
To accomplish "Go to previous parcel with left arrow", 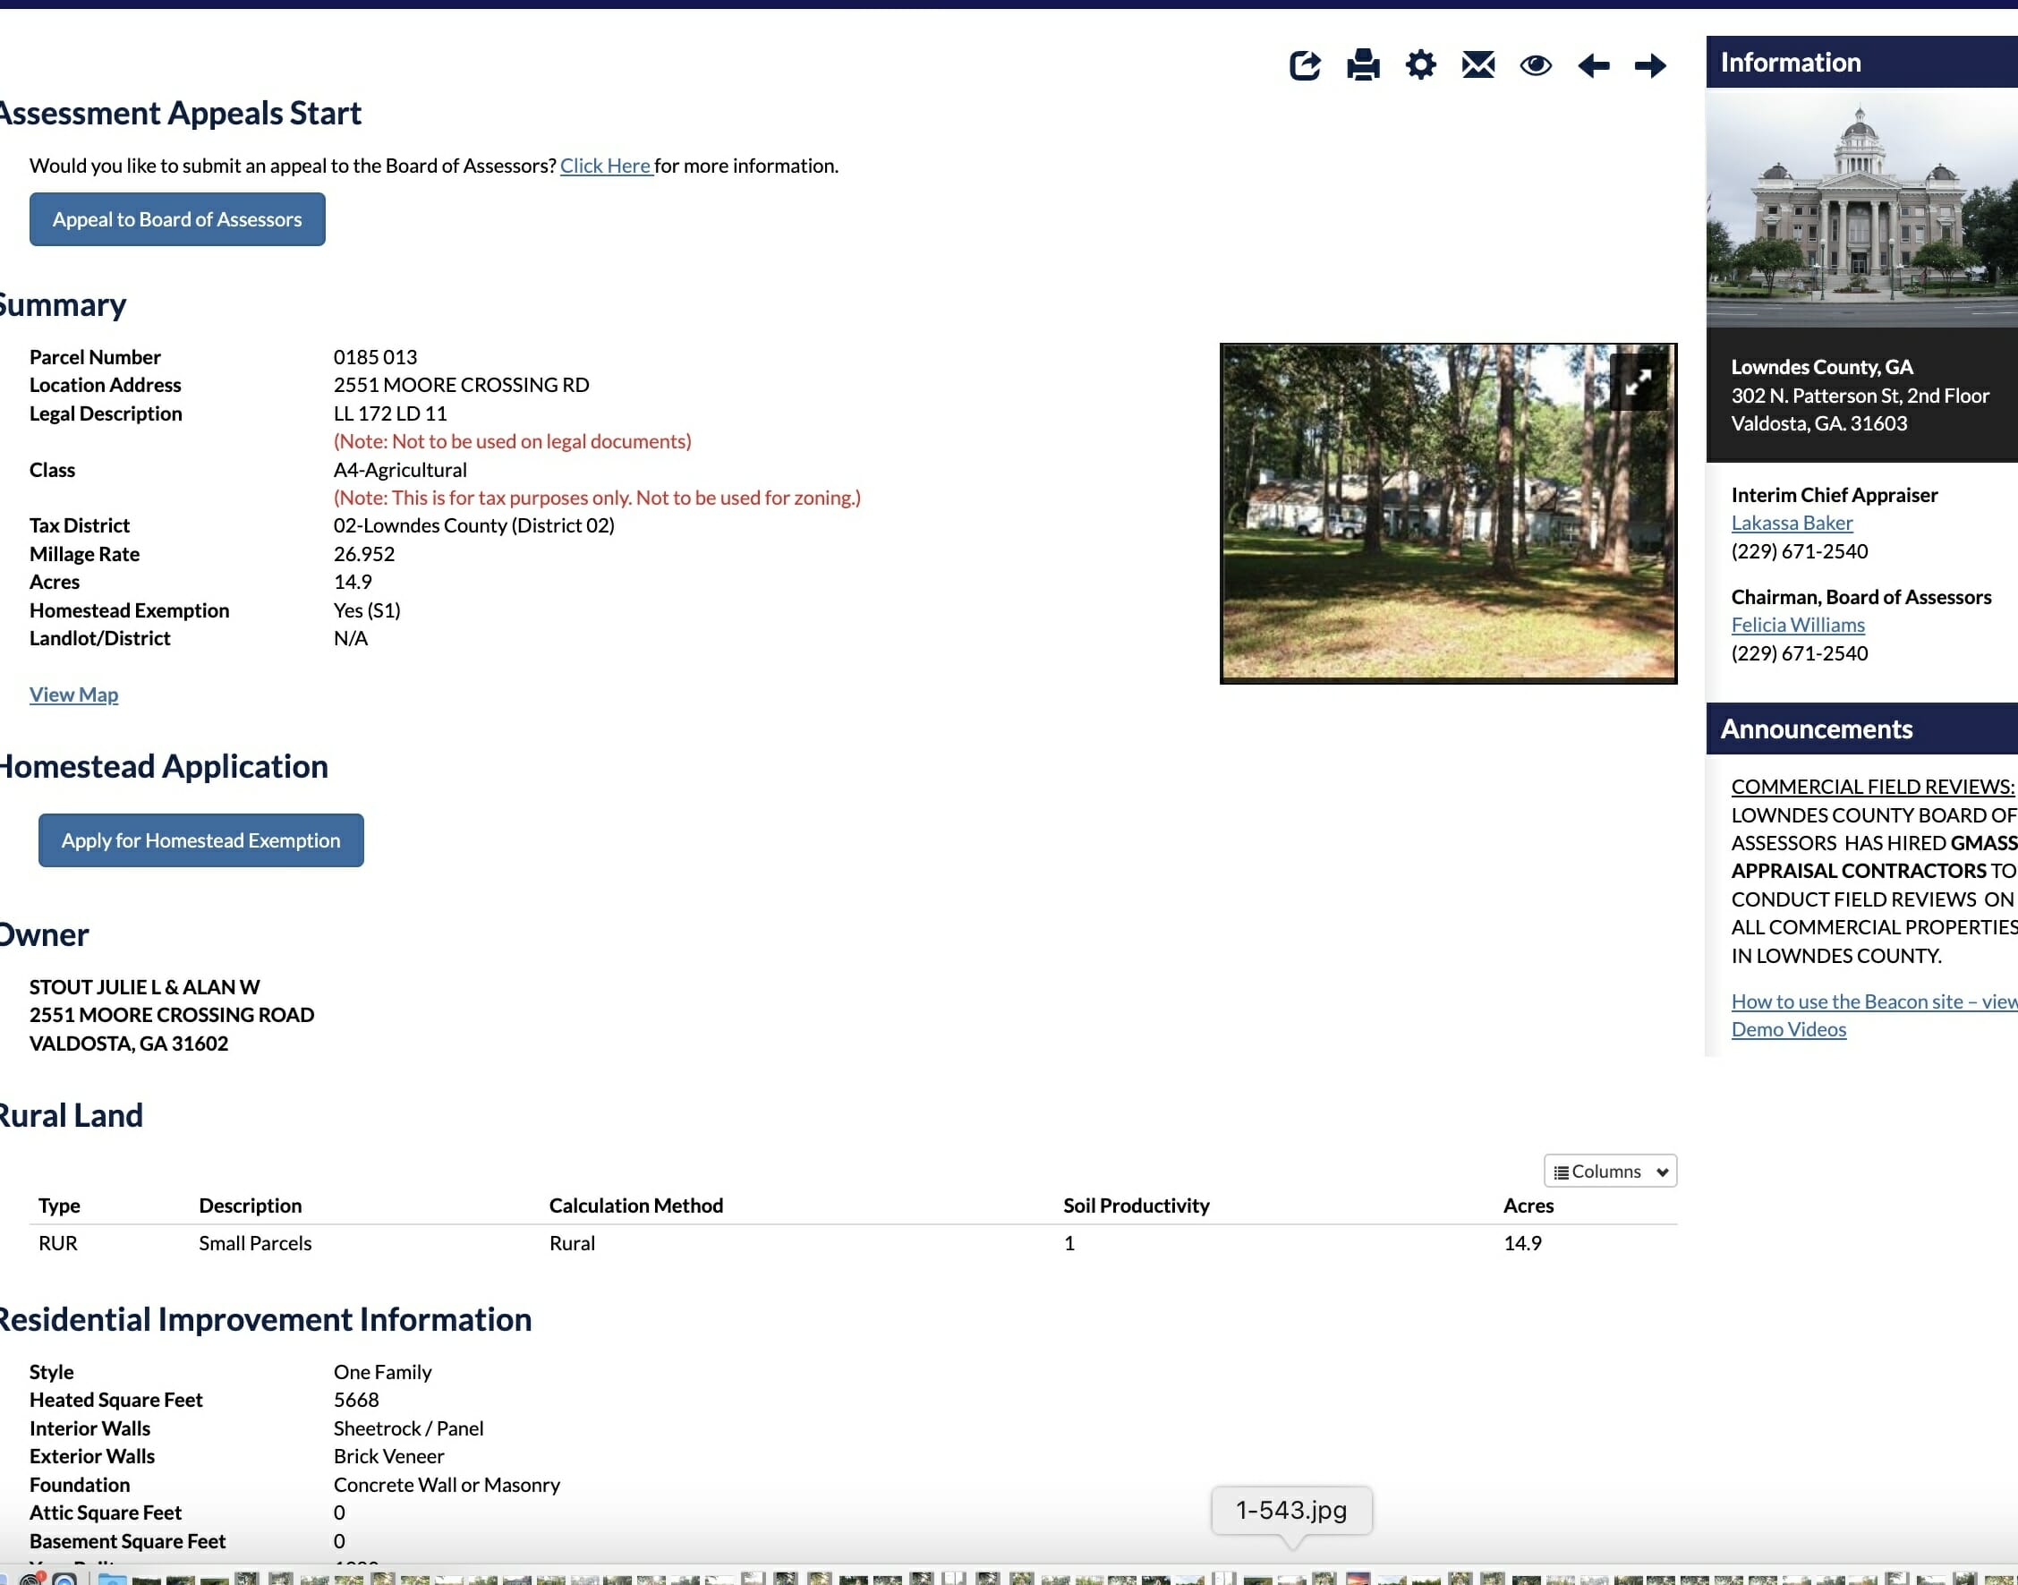I will click(1593, 65).
